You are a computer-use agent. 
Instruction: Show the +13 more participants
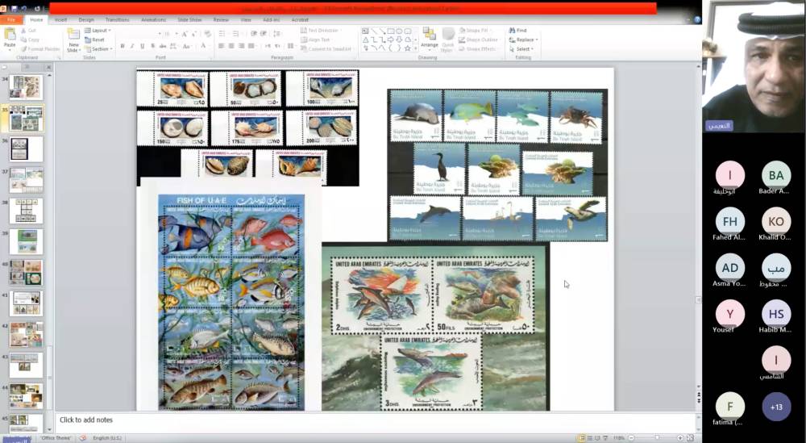(x=776, y=407)
